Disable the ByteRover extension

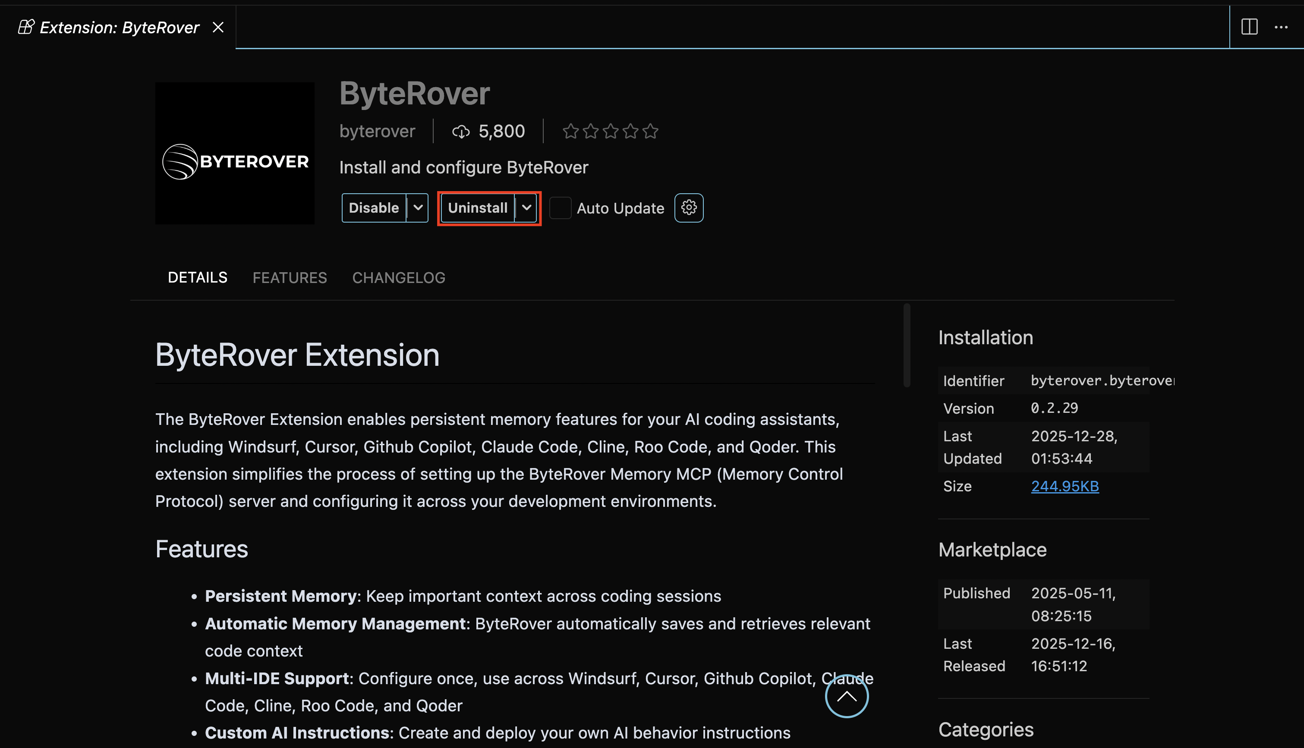click(x=374, y=207)
